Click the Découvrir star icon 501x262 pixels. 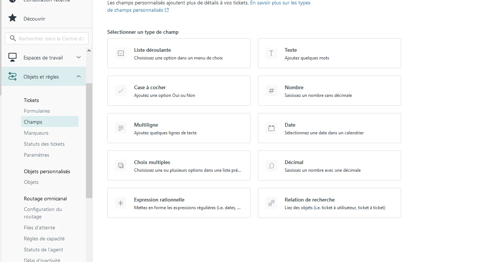(12, 18)
